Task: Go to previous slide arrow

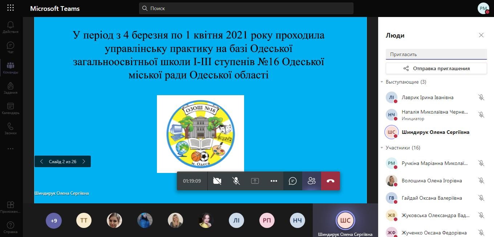Action: [x=41, y=161]
